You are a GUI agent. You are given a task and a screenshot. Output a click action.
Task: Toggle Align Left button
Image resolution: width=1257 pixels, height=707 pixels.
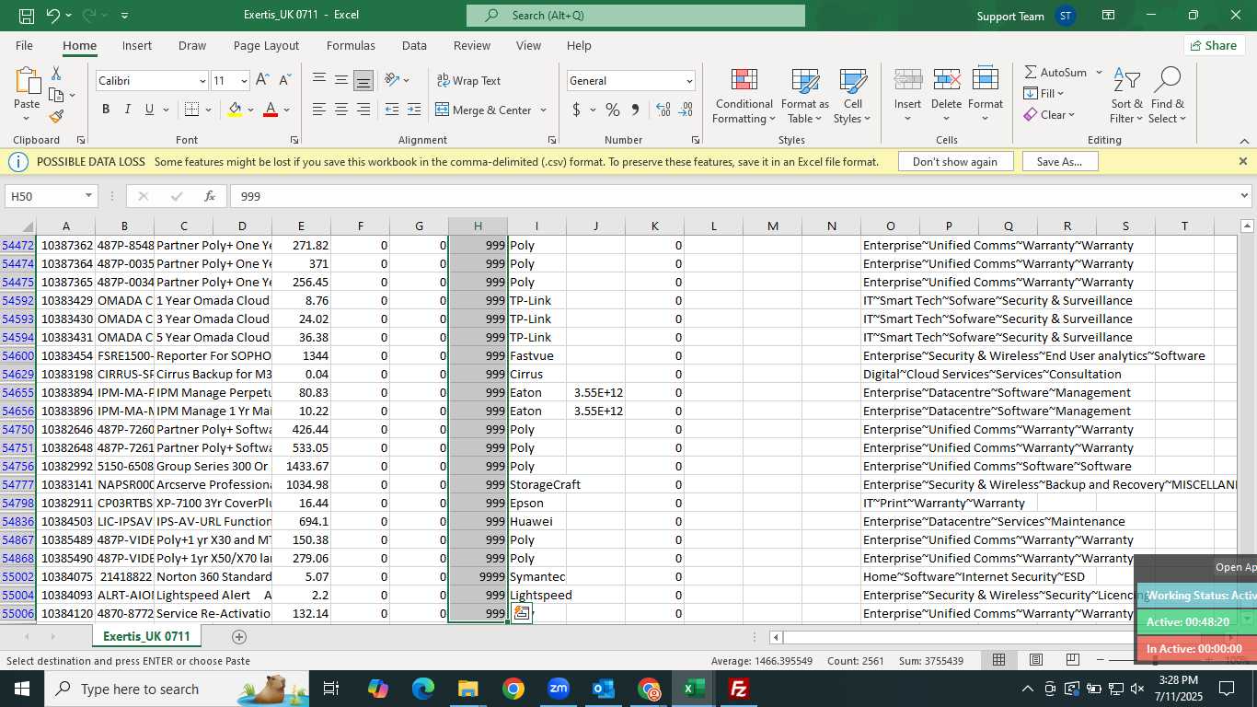319,110
